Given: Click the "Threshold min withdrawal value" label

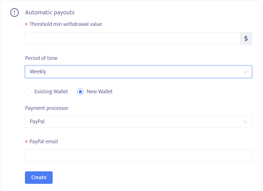Looking at the screenshot, I should 66,24.
